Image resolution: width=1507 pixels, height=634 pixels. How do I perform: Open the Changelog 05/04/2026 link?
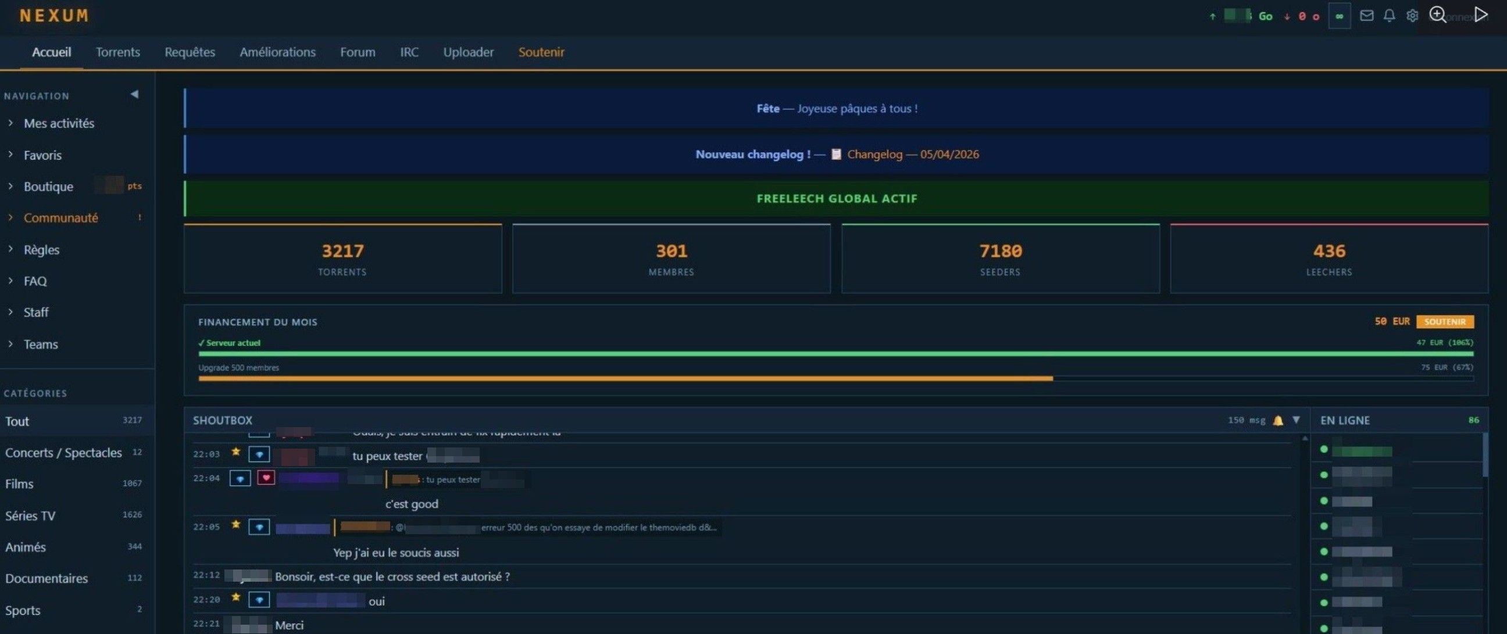coord(912,155)
